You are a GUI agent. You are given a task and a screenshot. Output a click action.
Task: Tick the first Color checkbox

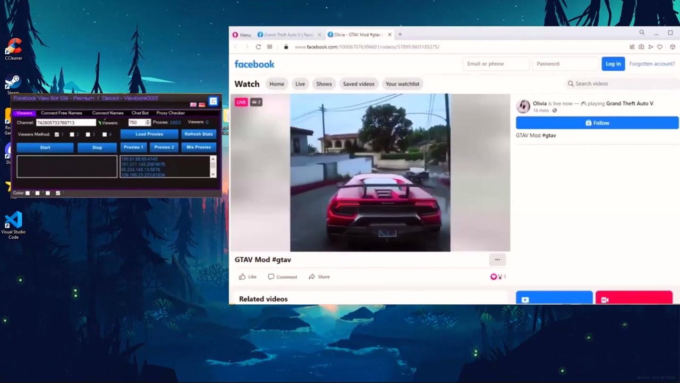point(28,193)
